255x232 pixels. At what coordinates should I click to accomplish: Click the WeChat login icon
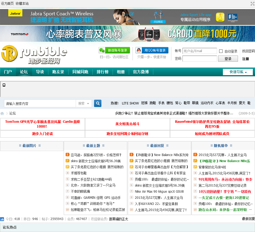coord(102,50)
